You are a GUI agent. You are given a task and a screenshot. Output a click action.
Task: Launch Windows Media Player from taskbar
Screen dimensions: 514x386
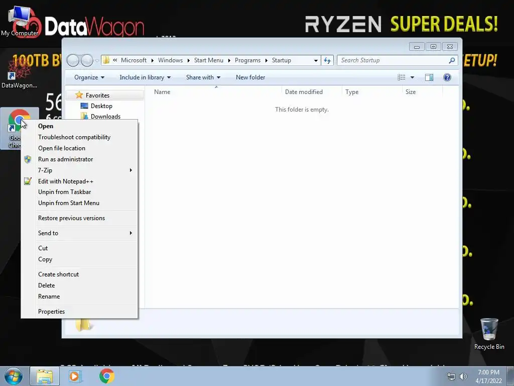click(x=75, y=376)
